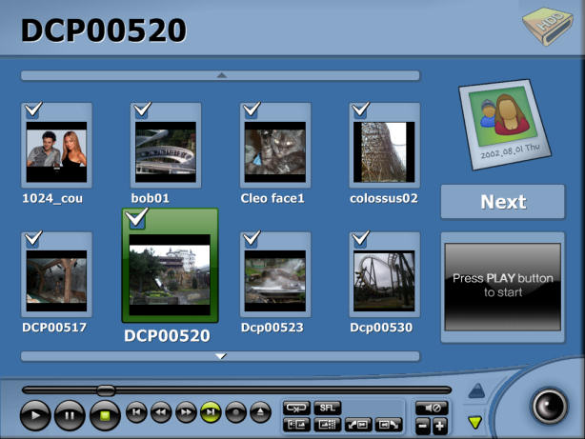Uncheck the 1024_cou checkbox
The width and height of the screenshot is (585, 439).
[33, 110]
